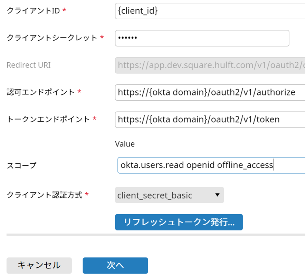Click the スコープ label
The height and width of the screenshot is (277, 306).
coord(21,165)
